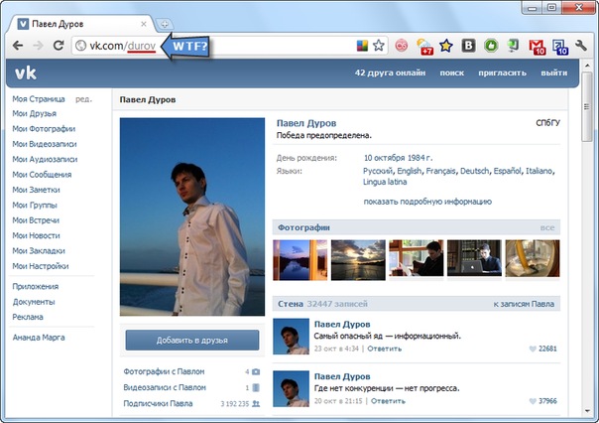
Task: Open Мои Фотографии
Action: pos(44,129)
